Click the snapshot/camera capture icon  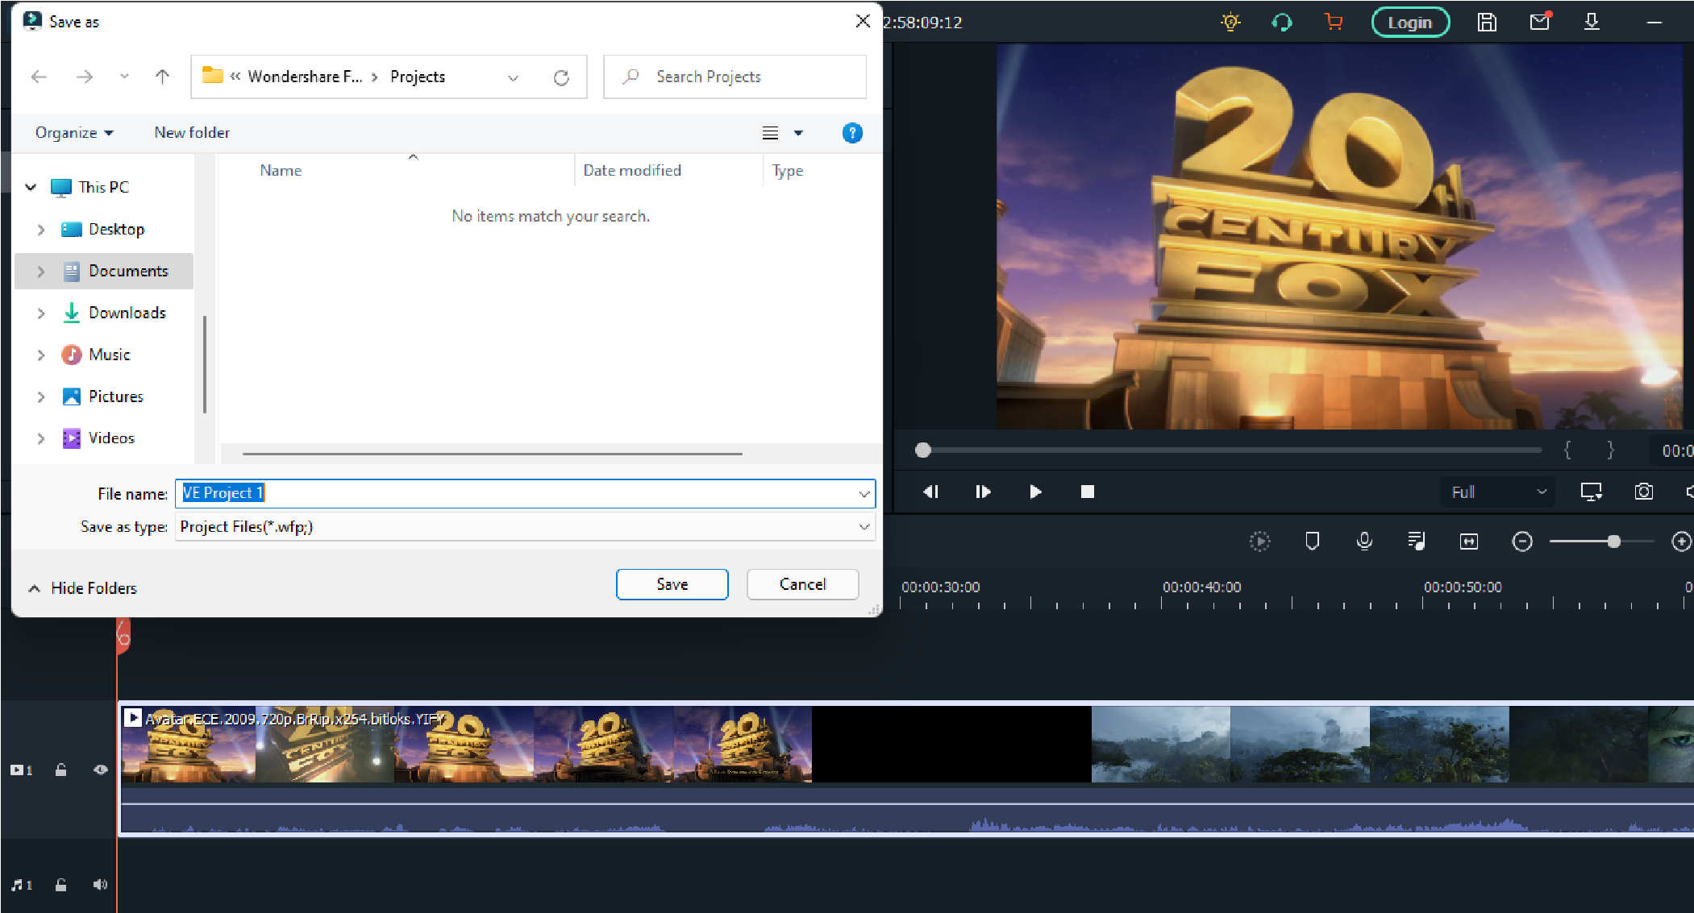[x=1643, y=492]
